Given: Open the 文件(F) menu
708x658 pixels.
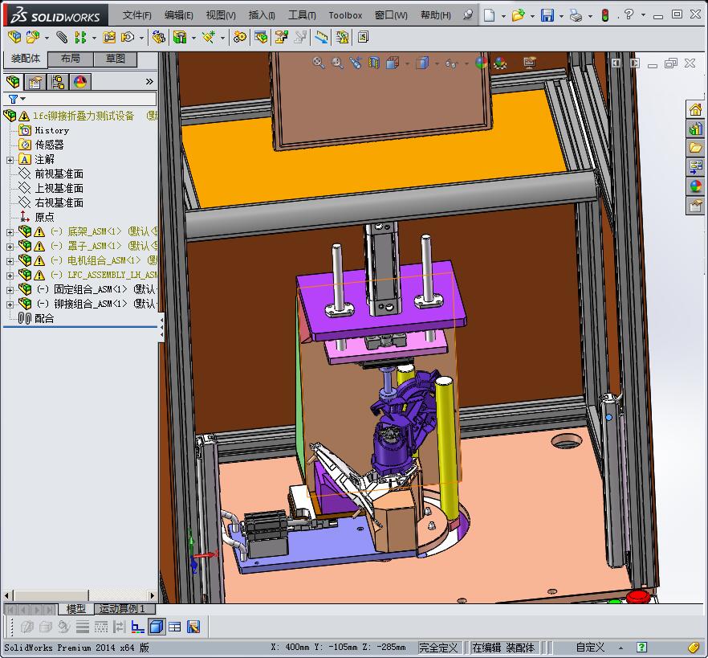Looking at the screenshot, I should (x=136, y=15).
